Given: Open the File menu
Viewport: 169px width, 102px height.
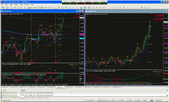Looking at the screenshot, I should (x=2, y=5).
